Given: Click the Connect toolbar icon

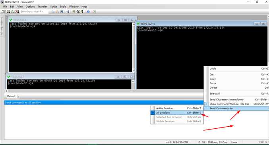Looking at the screenshot, I should coord(8,12).
